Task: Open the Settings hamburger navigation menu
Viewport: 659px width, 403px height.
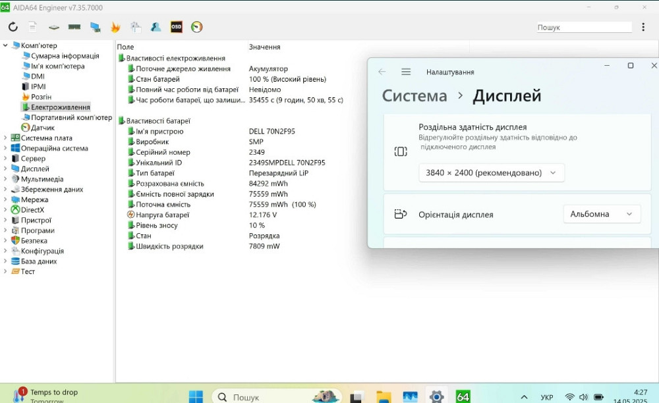Action: (405, 72)
